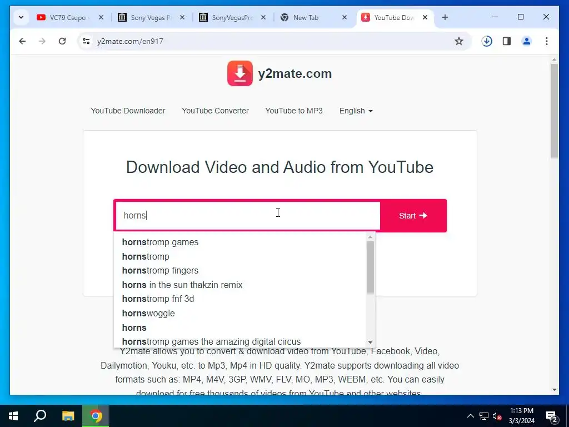569x427 pixels.
Task: Click the browser forward arrow
Action: point(42,41)
